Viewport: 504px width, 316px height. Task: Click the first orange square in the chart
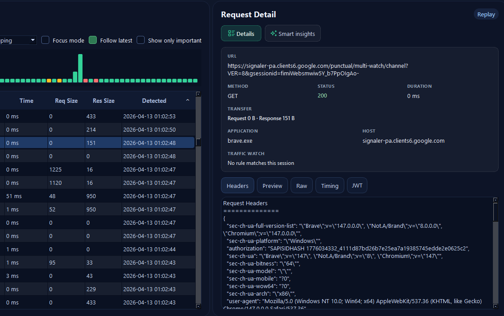tap(49, 81)
